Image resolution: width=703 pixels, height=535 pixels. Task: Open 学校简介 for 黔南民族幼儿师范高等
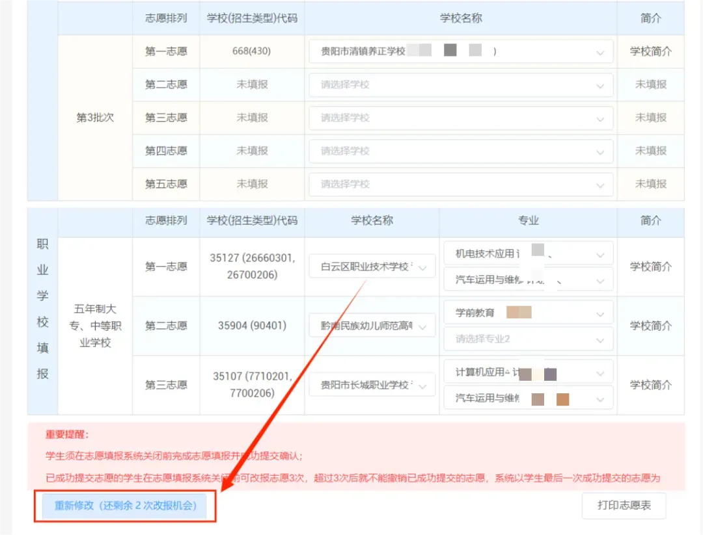point(650,326)
